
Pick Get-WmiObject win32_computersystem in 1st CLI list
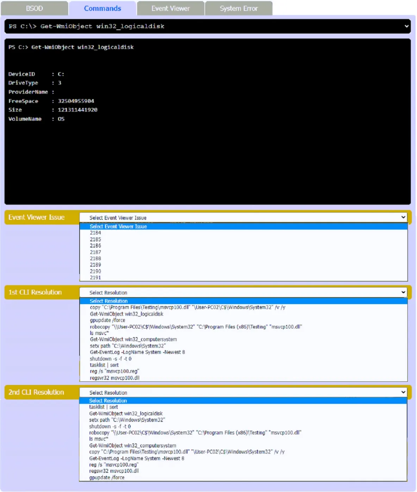[243, 339]
